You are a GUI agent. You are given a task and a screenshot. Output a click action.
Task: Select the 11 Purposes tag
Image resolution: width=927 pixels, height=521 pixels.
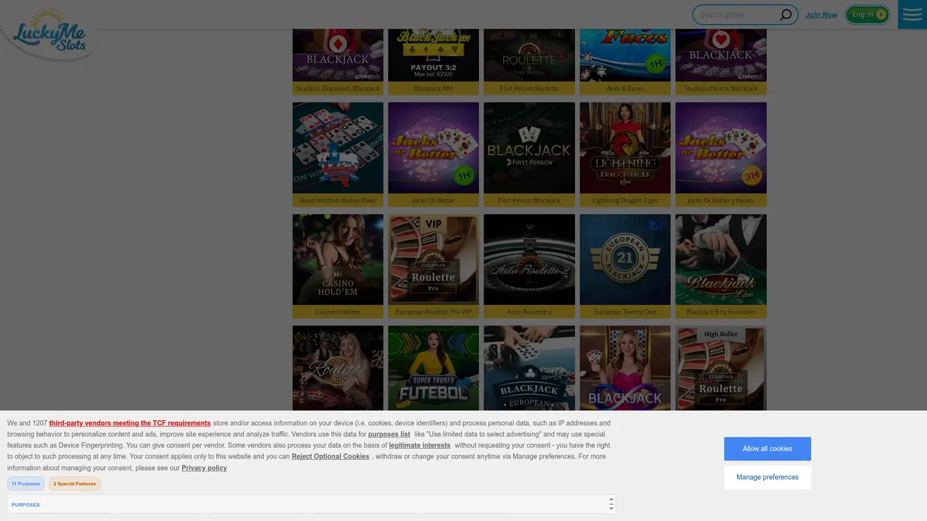[x=26, y=484]
